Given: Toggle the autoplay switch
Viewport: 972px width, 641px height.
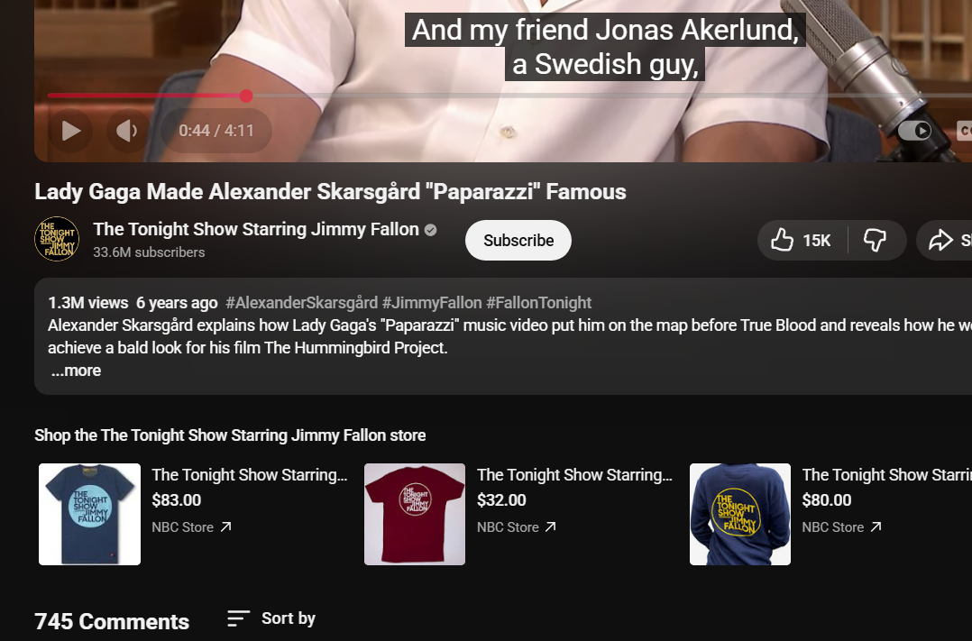Looking at the screenshot, I should (x=914, y=131).
